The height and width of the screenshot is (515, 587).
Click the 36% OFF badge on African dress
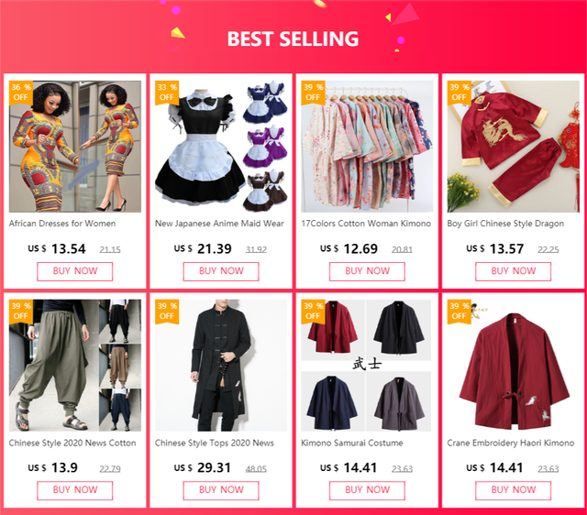(20, 92)
